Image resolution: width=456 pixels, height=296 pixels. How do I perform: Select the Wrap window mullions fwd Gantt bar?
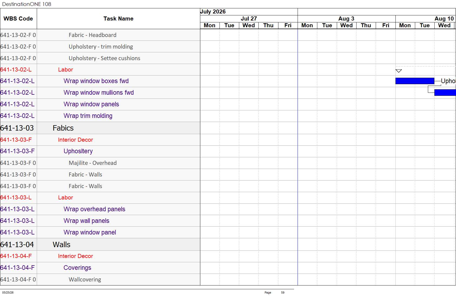tap(445, 93)
